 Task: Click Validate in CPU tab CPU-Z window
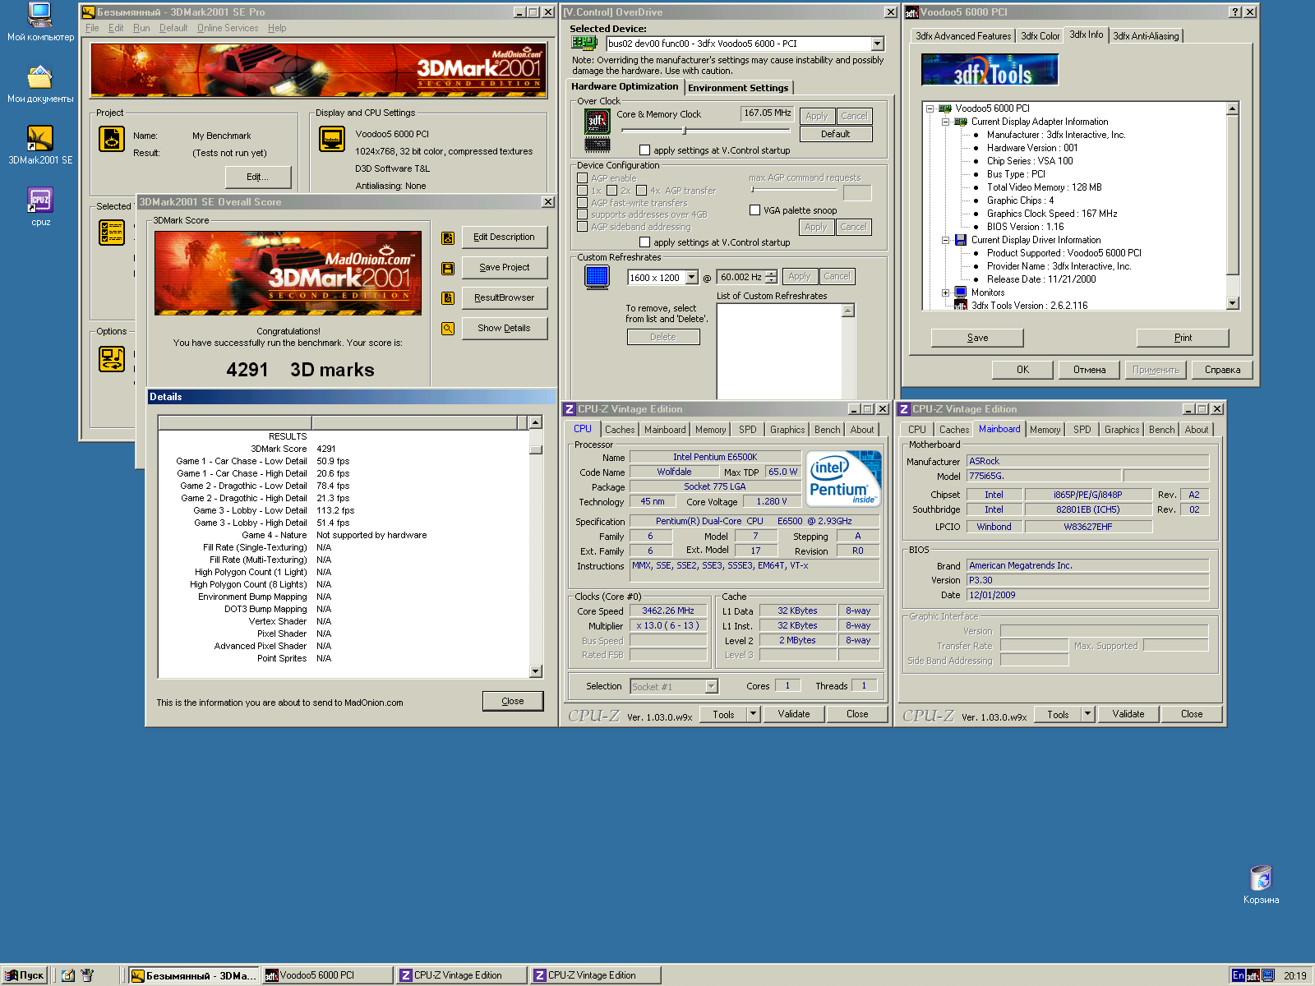pyautogui.click(x=794, y=714)
